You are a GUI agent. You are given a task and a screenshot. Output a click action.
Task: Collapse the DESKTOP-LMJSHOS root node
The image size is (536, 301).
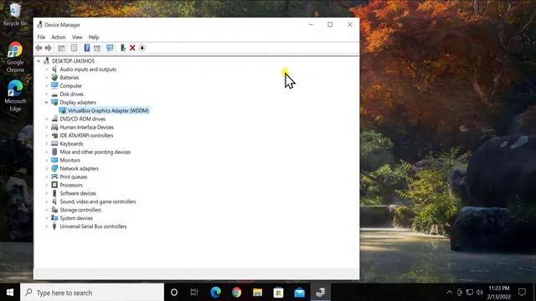coord(39,61)
